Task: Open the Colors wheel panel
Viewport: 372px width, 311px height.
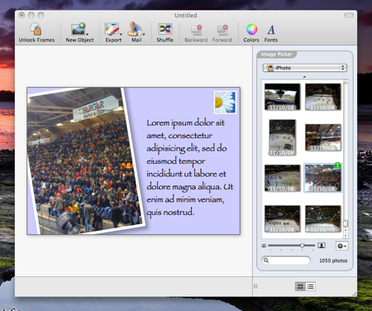Action: click(251, 29)
